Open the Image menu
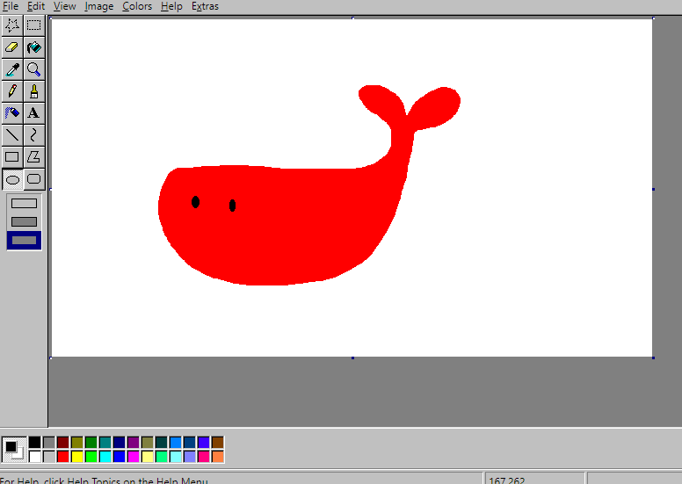682x484 pixels. pos(98,6)
